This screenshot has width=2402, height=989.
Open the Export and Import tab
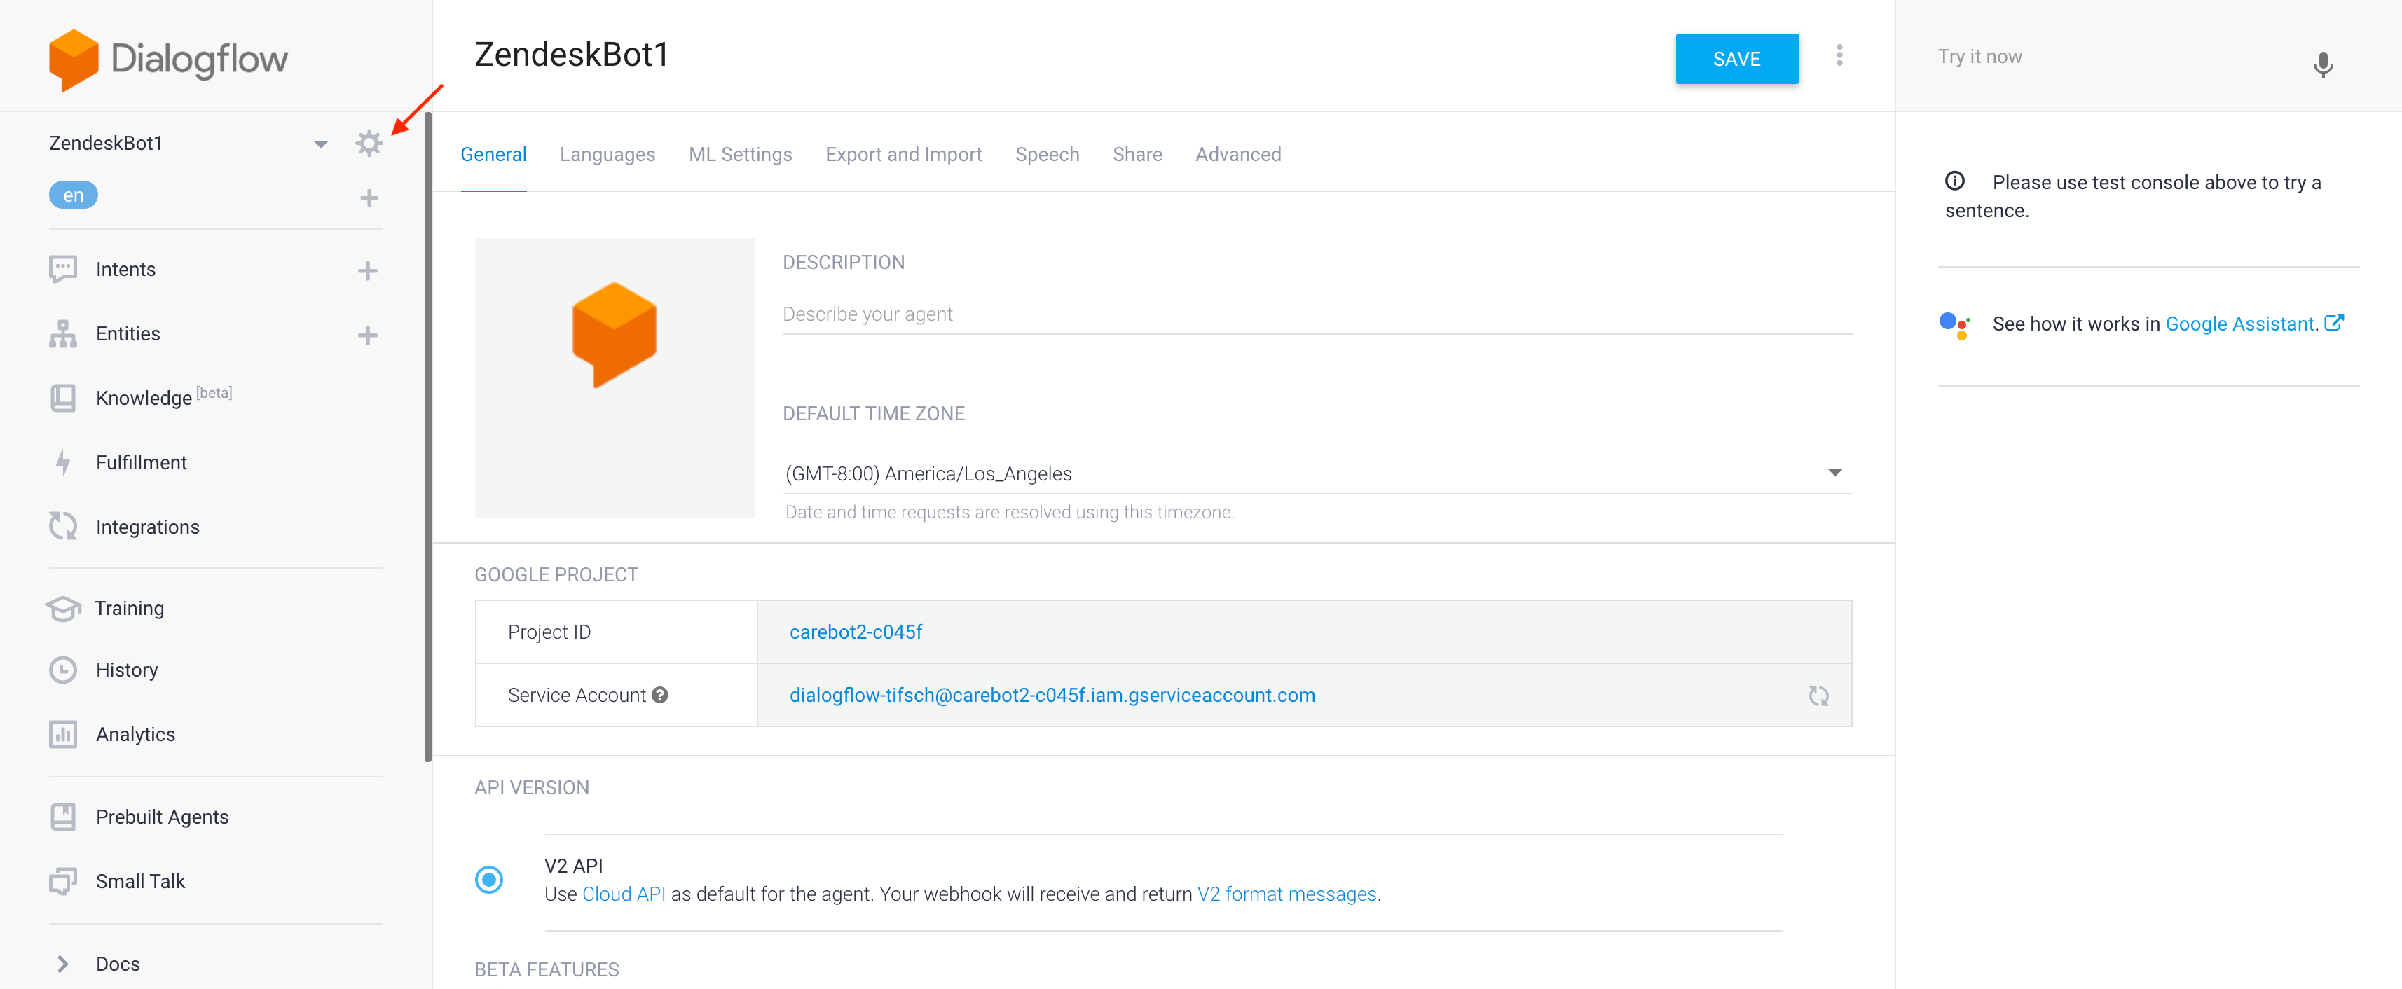(903, 154)
